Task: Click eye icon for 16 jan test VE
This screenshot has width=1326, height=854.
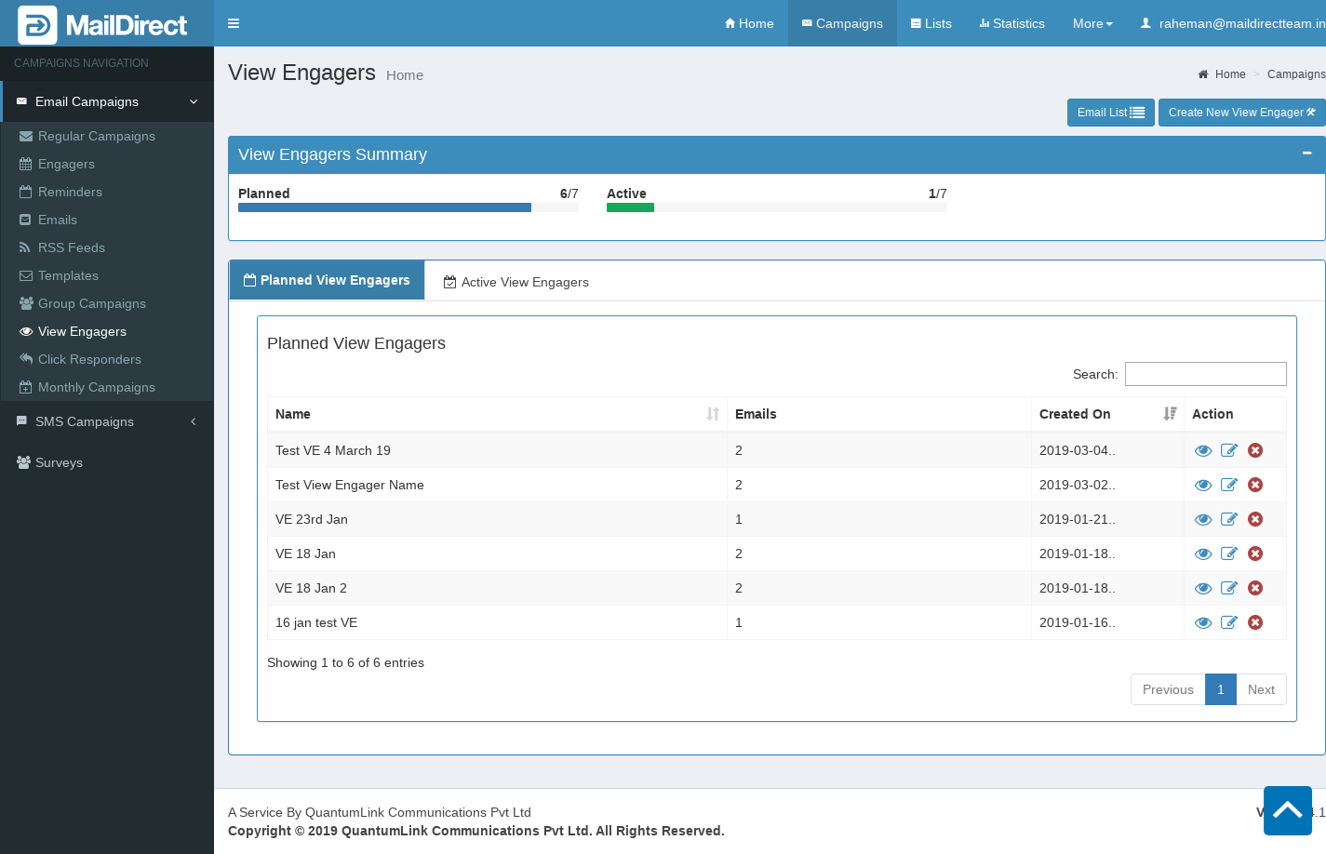Action: (1203, 622)
